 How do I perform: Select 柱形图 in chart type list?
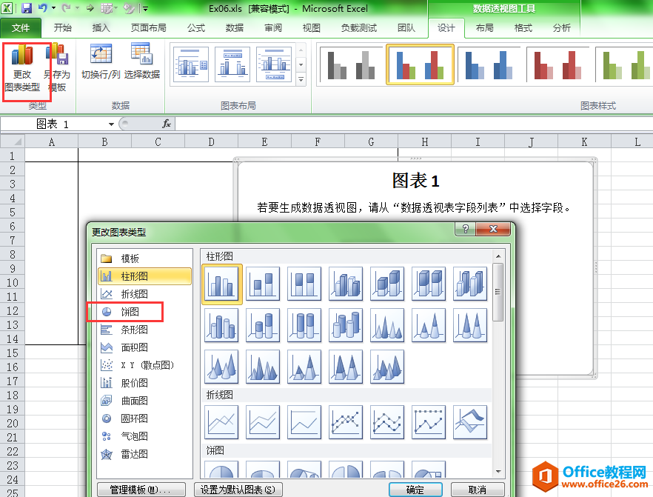click(x=144, y=276)
